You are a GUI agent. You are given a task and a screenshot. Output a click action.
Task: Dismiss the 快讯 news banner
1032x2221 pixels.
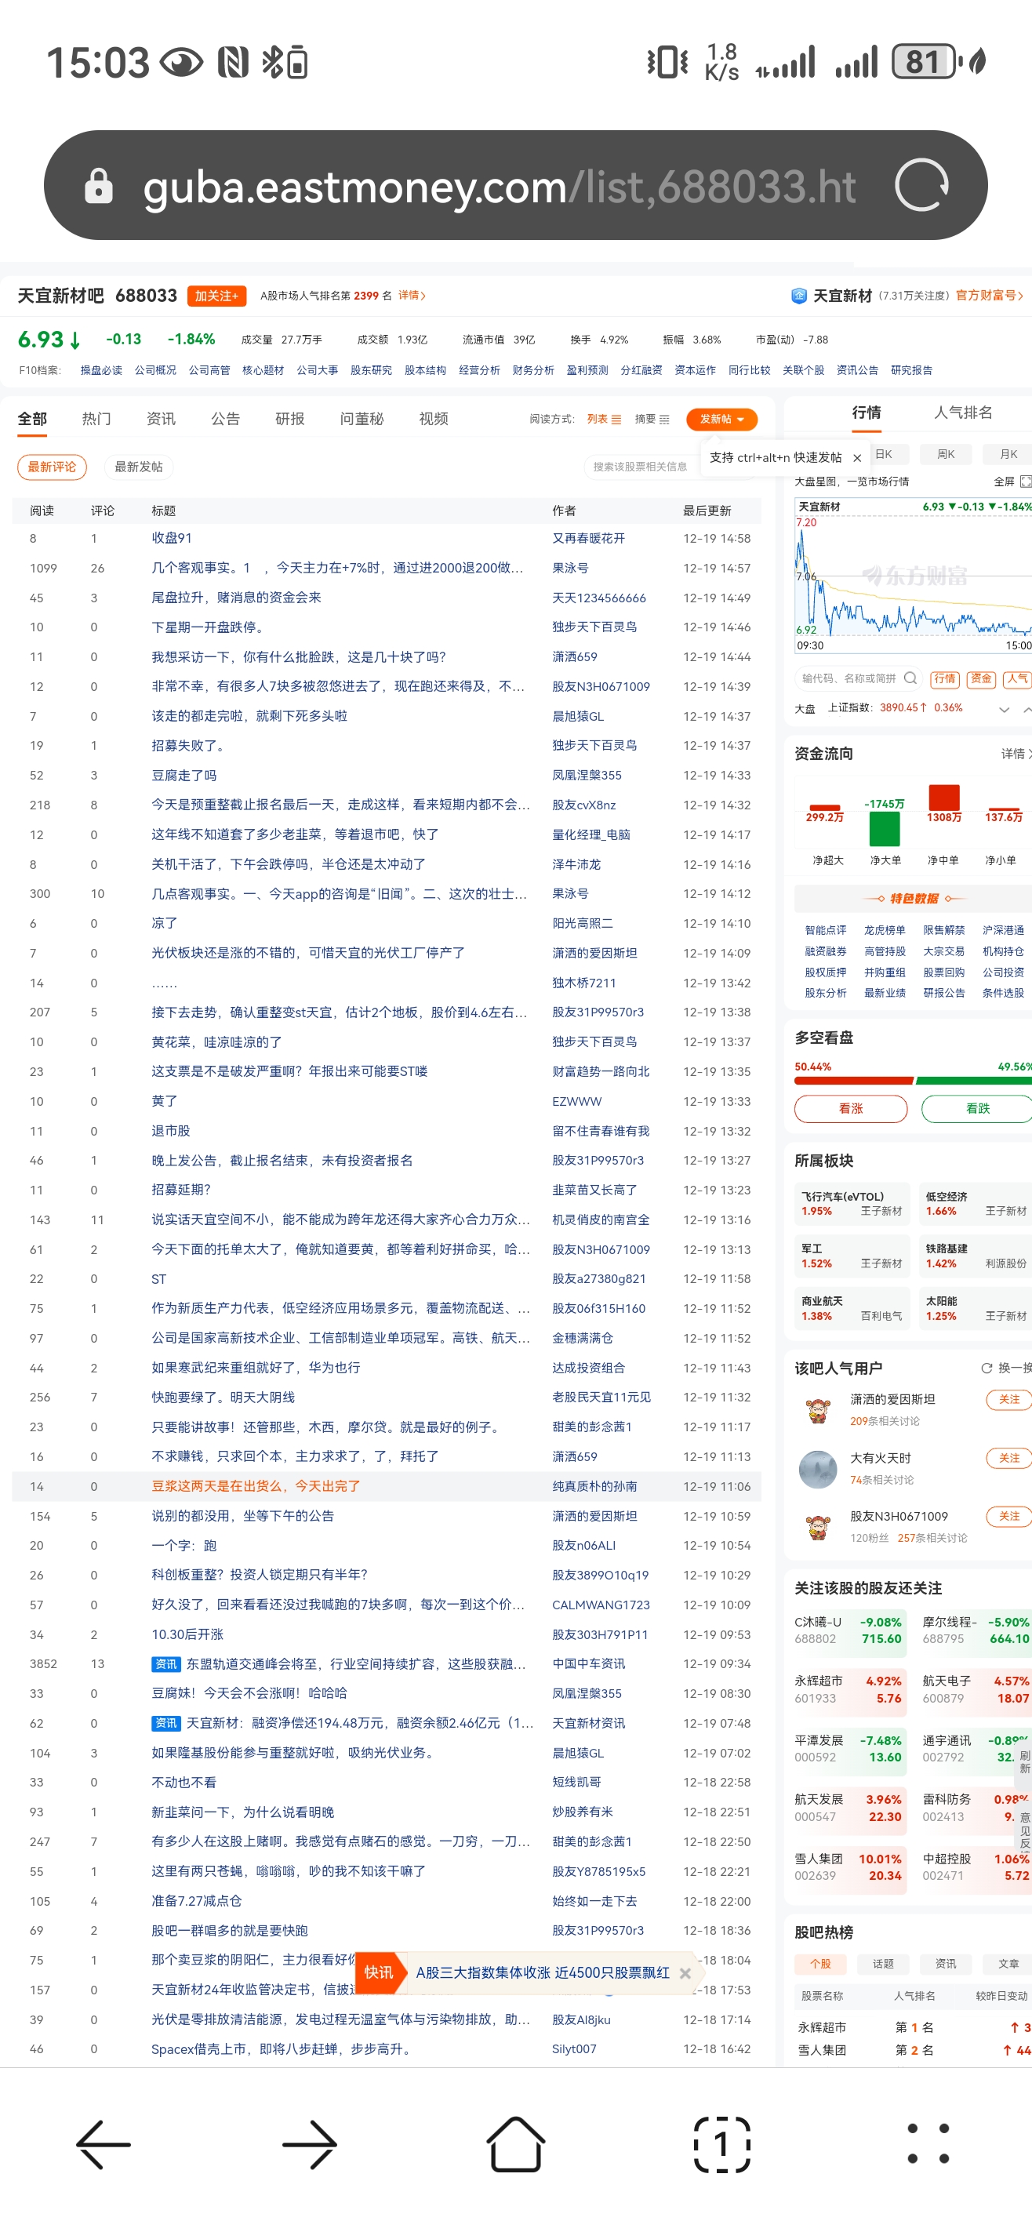pos(685,1972)
